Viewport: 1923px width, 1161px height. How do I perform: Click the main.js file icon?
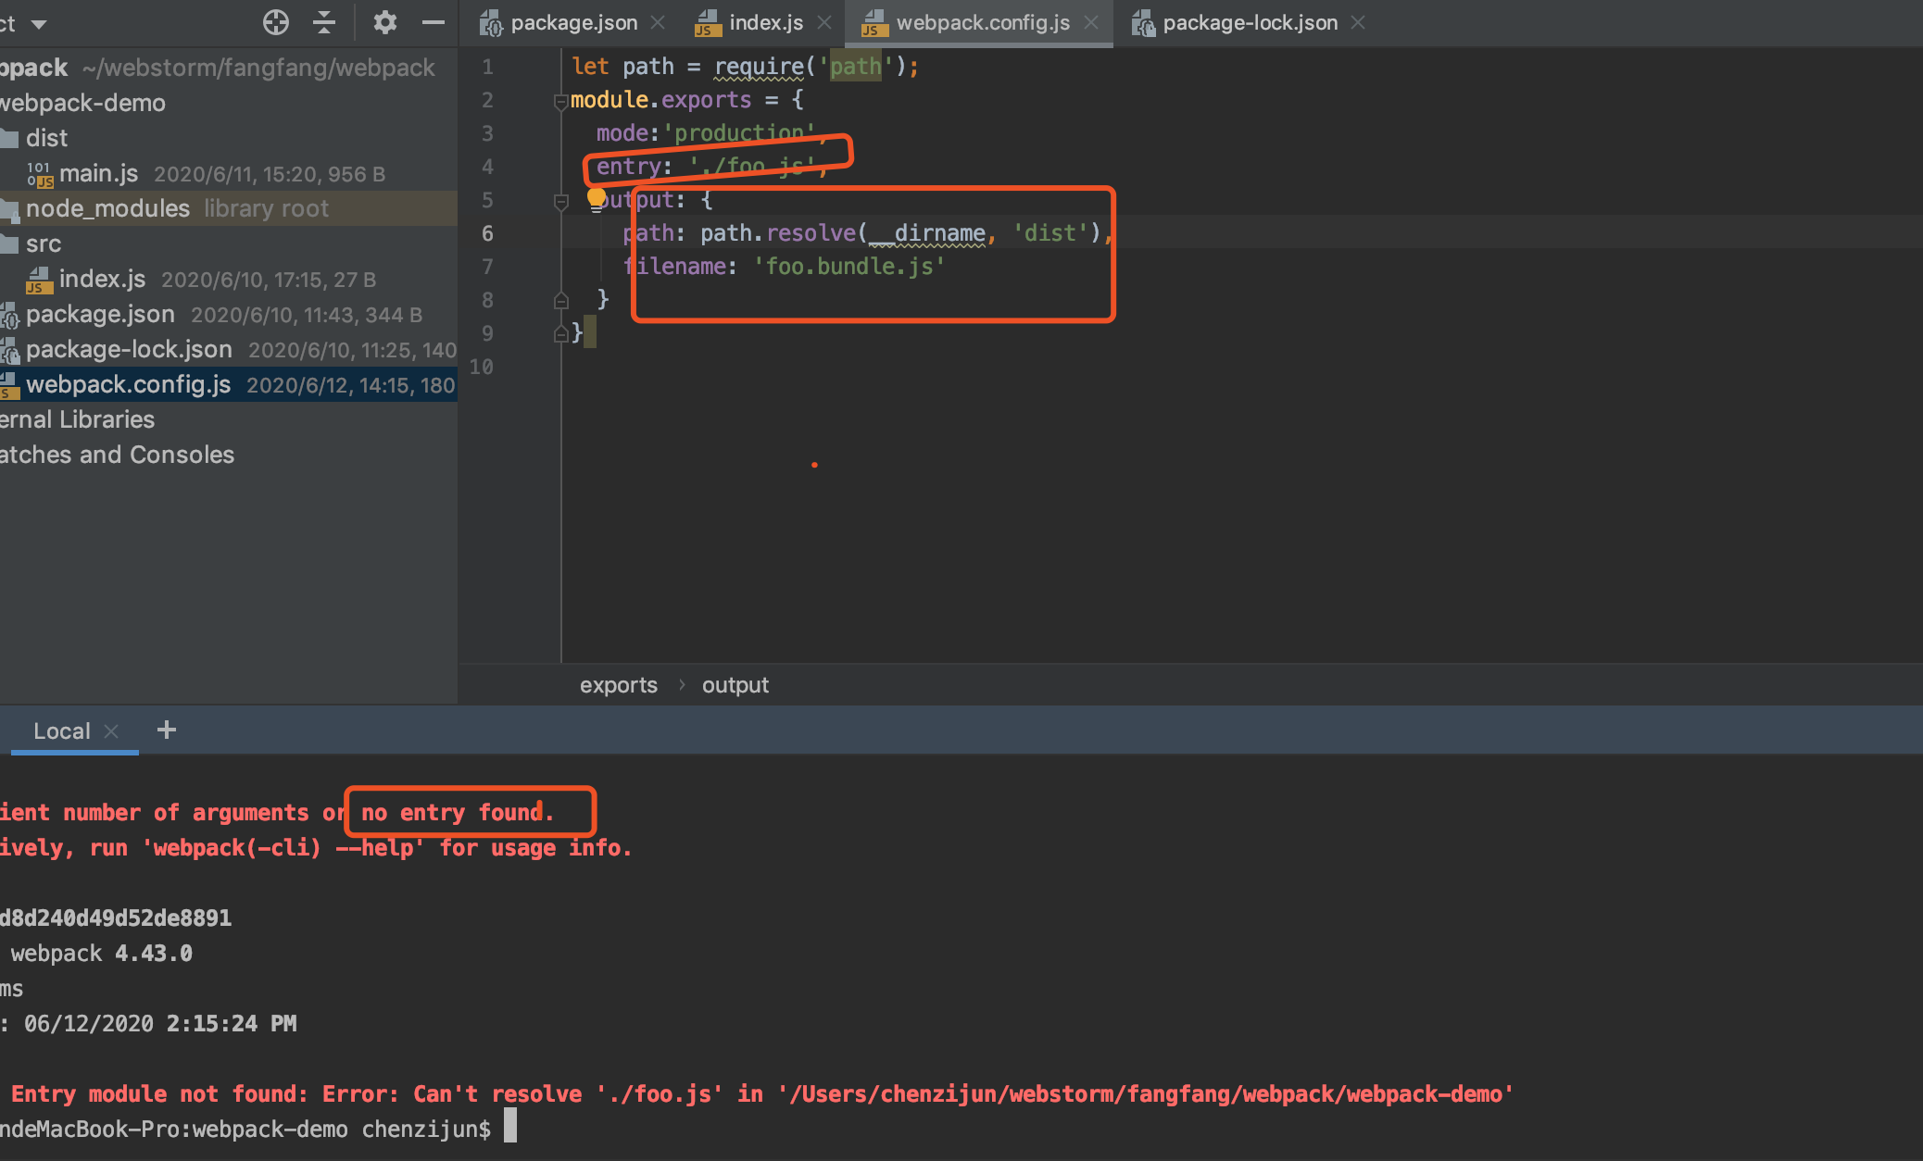point(40,174)
